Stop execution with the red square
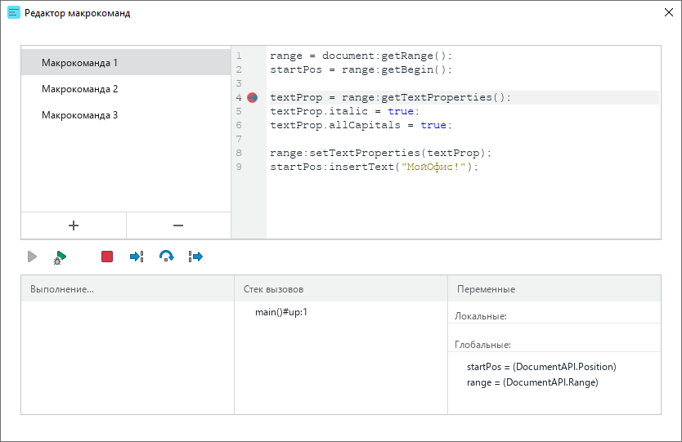 click(x=107, y=257)
